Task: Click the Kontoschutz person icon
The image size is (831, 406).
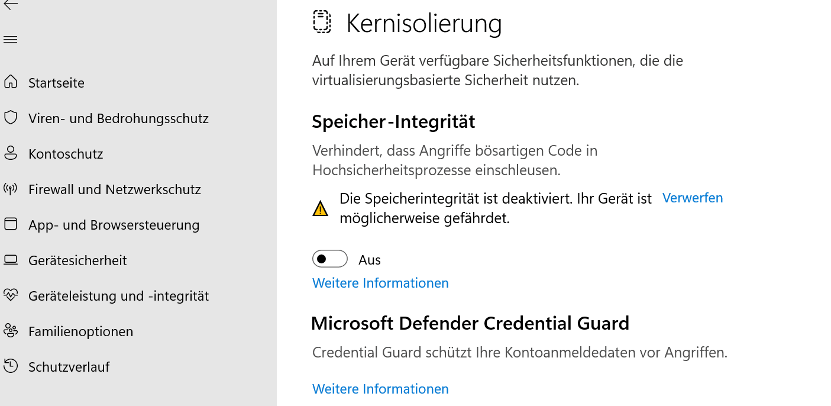Action: pyautogui.click(x=11, y=153)
